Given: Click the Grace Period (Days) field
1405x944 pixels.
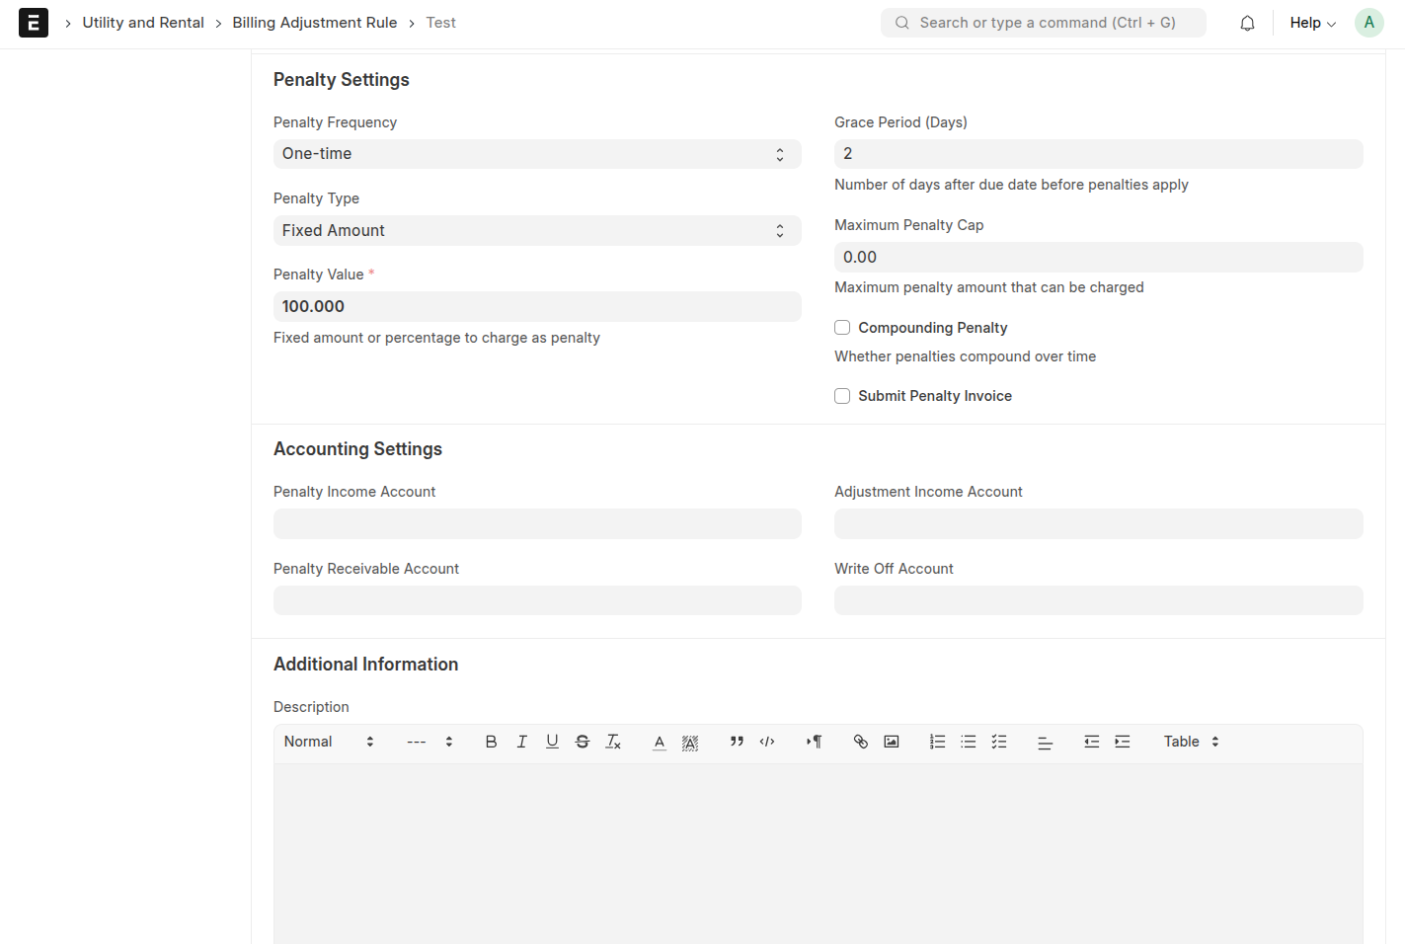Looking at the screenshot, I should point(1099,154).
